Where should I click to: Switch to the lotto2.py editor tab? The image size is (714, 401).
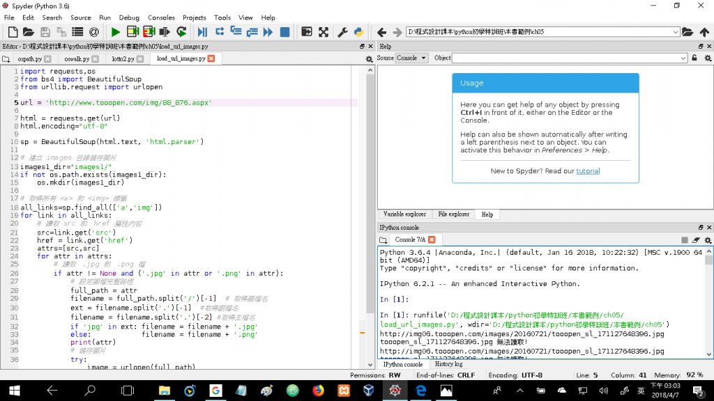pyautogui.click(x=123, y=59)
